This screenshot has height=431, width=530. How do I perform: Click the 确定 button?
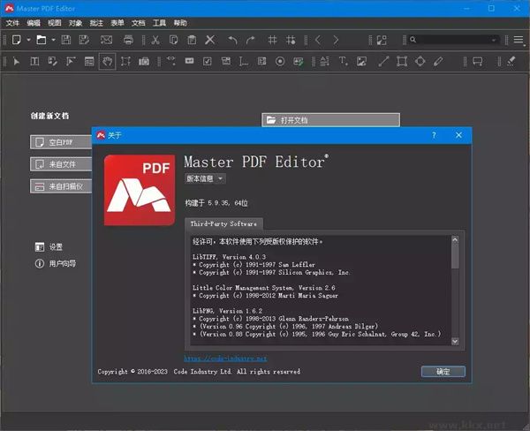(x=443, y=372)
